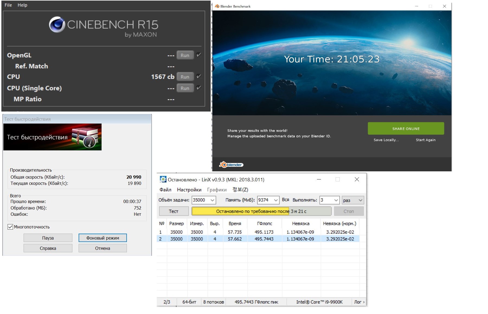Screen dimensions: 488x314
Task: Open the File menu in Cinebench
Action: 8,5
